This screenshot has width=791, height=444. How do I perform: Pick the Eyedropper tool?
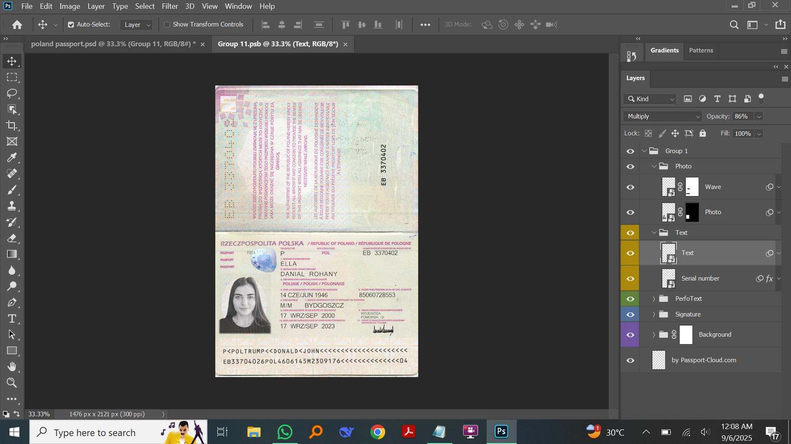12,158
